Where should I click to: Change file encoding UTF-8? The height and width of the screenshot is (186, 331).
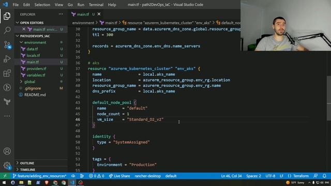tap(270, 176)
